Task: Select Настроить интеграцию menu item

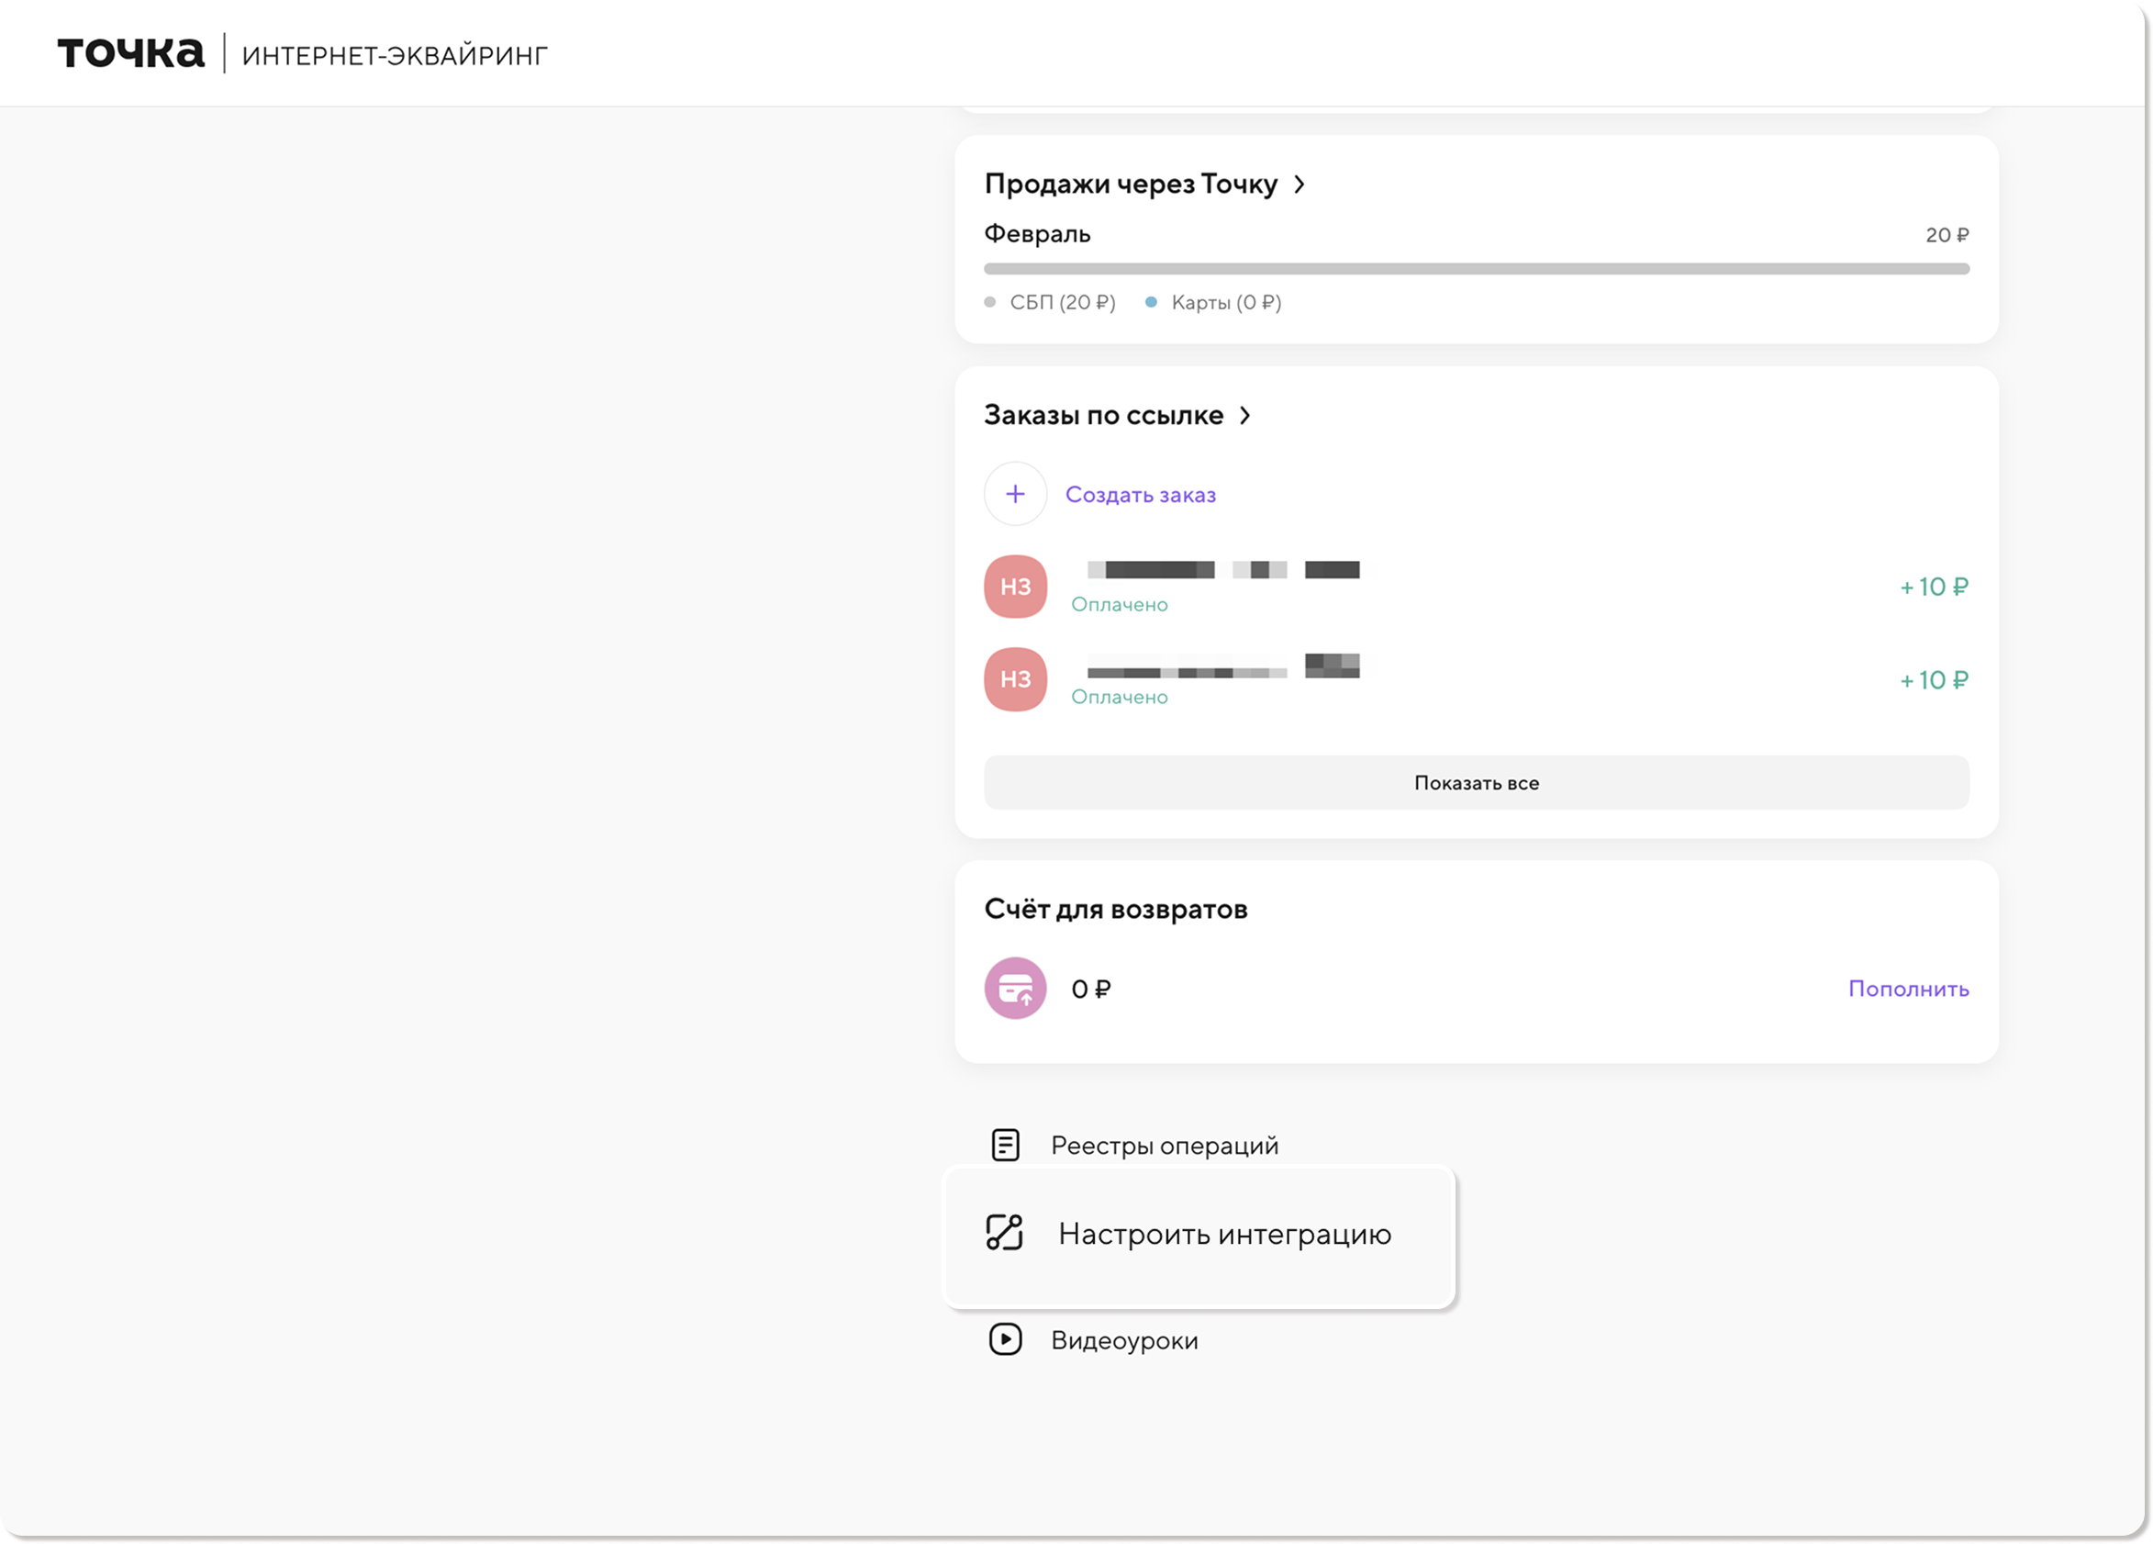Action: tap(1223, 1234)
